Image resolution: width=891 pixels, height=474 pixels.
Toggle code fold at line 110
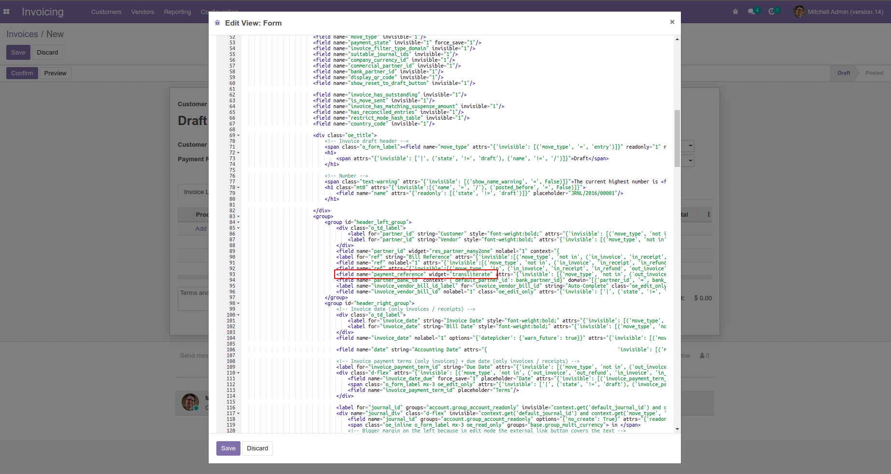point(238,373)
